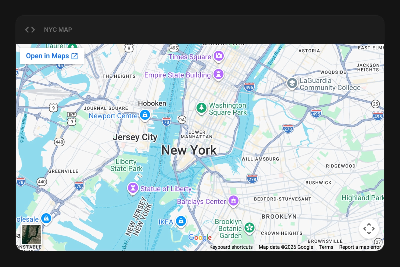Open the Newport Centre shopping pin
400x267 pixels.
(145, 115)
